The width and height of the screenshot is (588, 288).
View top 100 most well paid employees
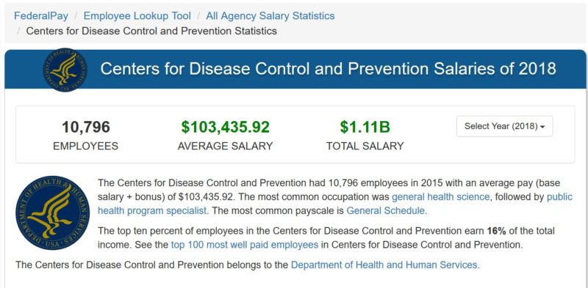point(245,245)
